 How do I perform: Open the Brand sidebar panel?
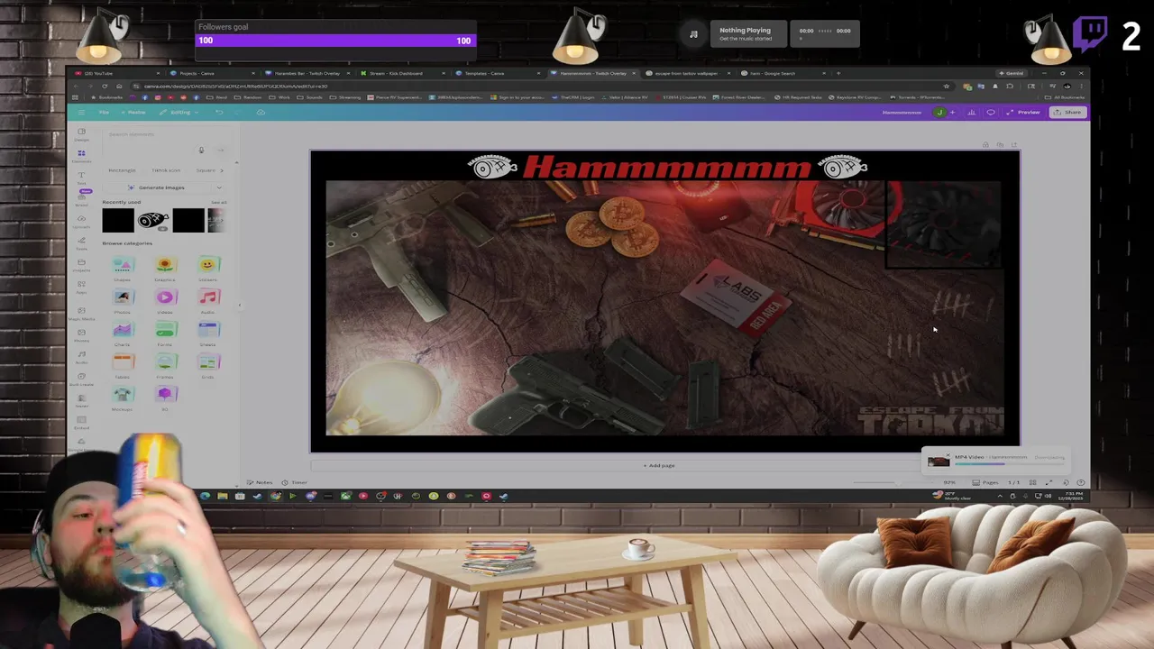(x=81, y=199)
